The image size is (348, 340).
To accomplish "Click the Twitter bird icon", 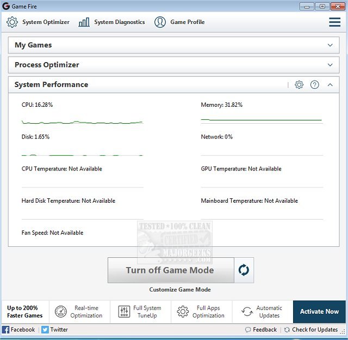I will (x=45, y=330).
